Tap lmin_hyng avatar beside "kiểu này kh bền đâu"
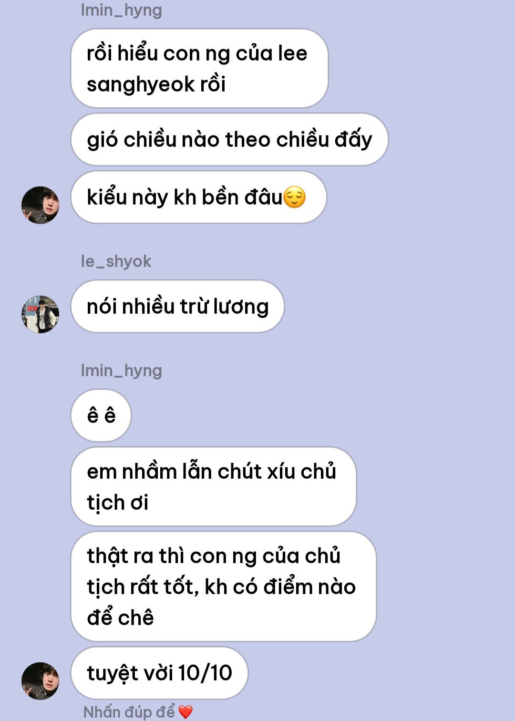This screenshot has width=515, height=721. [41, 205]
